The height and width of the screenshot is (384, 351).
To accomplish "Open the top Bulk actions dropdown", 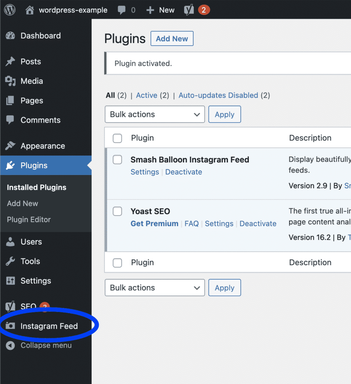I will (x=155, y=114).
